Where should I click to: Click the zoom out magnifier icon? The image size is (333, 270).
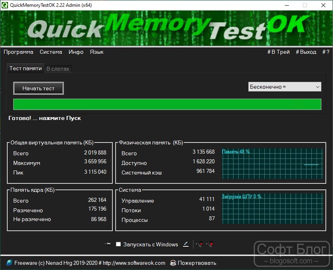pos(199,244)
